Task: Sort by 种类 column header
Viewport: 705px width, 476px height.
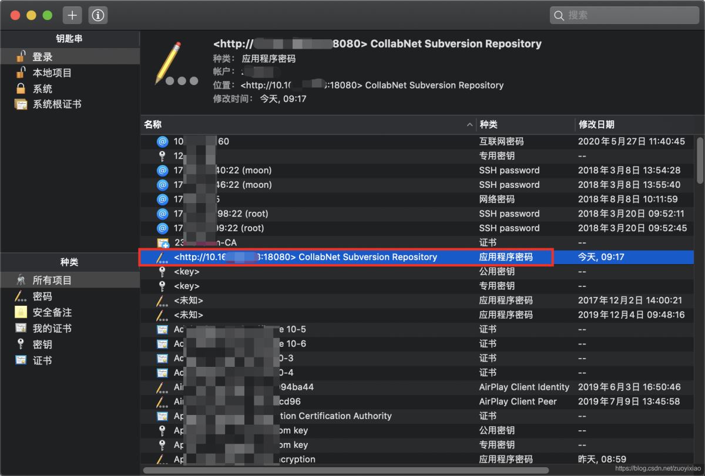Action: point(525,124)
